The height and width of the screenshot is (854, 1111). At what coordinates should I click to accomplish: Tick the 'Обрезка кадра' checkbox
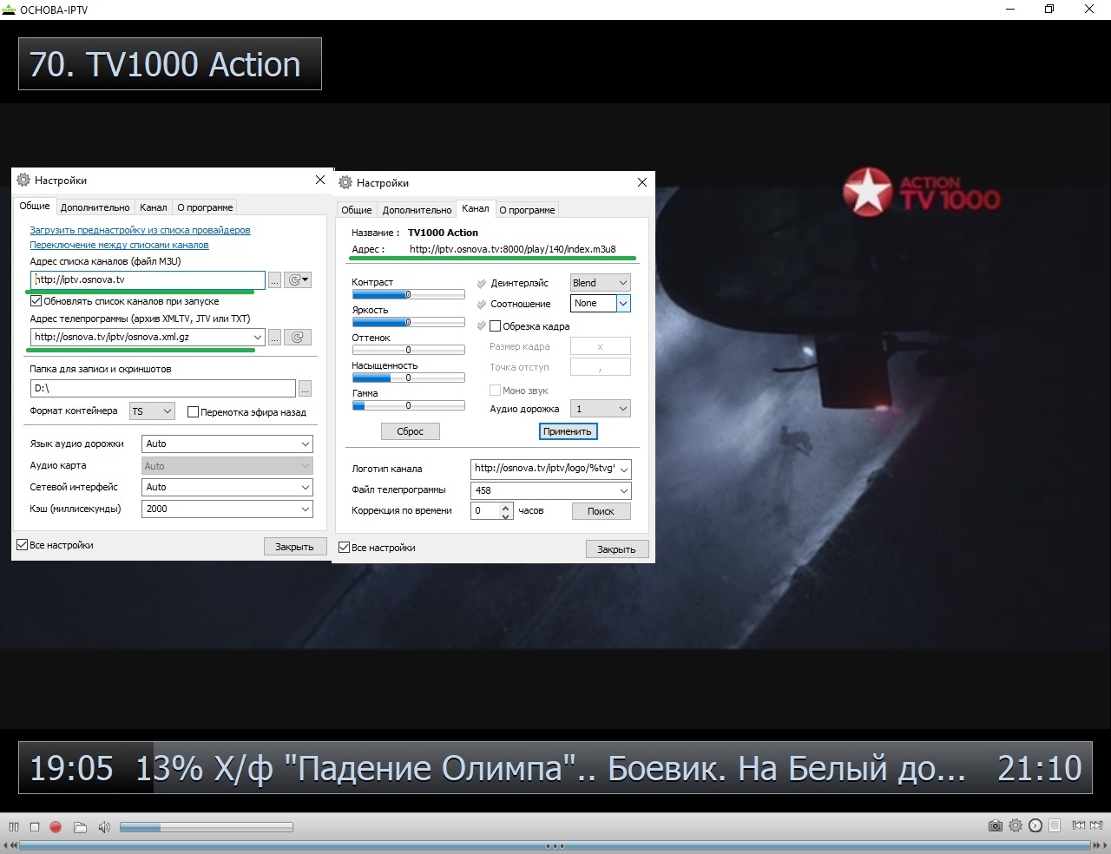pyautogui.click(x=496, y=326)
